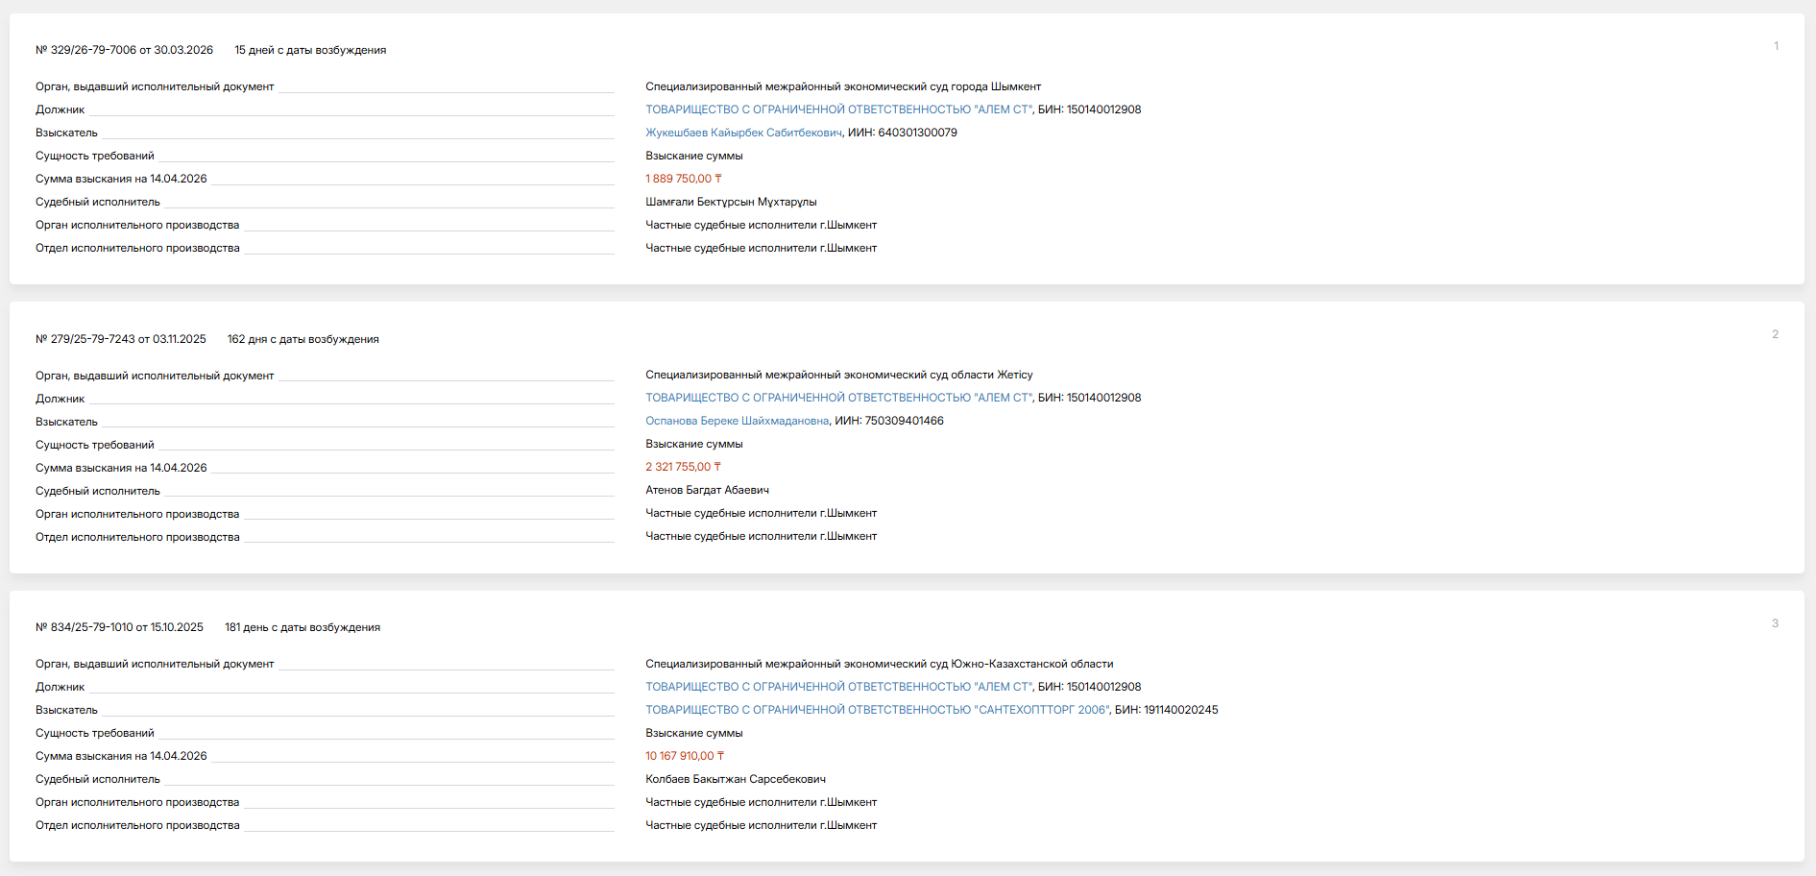
Task: Select bailiff name Атенов Багдат Абаевич
Action: [x=707, y=490]
